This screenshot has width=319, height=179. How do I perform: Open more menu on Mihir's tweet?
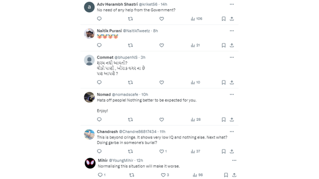pos(234,160)
